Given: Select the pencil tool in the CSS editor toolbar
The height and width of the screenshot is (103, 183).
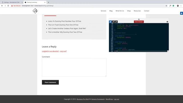Looking at the screenshot, I should click(x=113, y=22).
